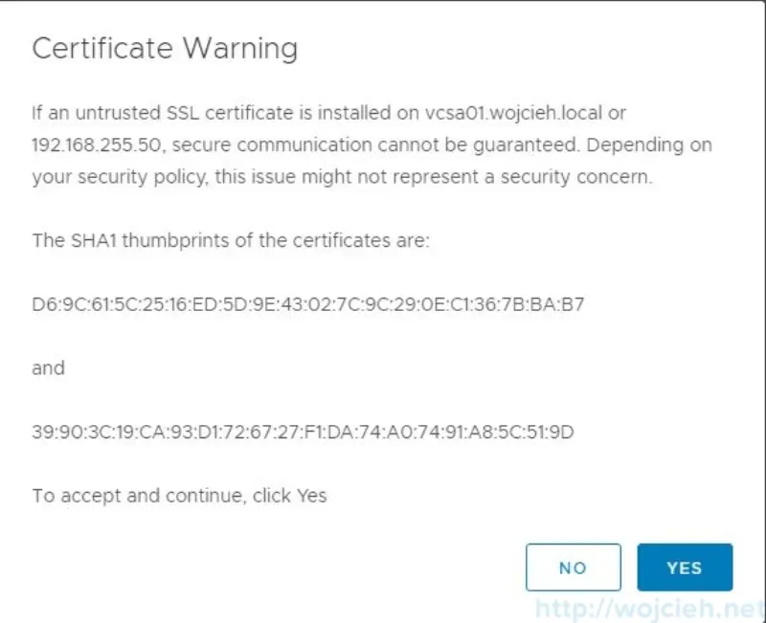Viewport: 766px width, 623px height.
Task: Click the word 'Yes' in the instruction sentence
Action: pos(314,496)
